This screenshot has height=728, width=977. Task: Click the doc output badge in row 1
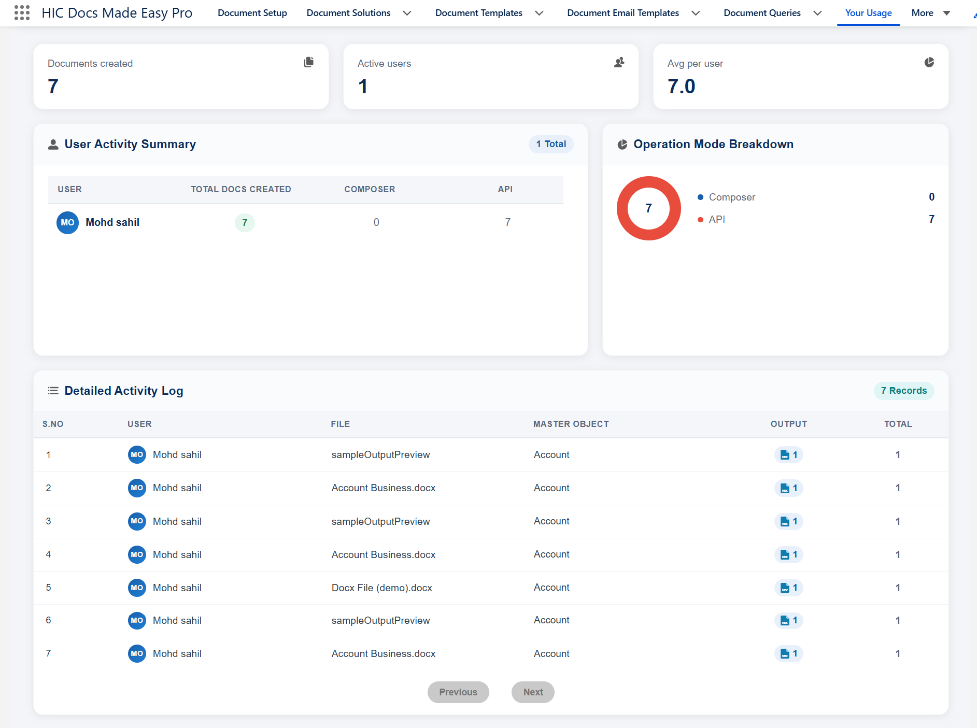tap(788, 455)
